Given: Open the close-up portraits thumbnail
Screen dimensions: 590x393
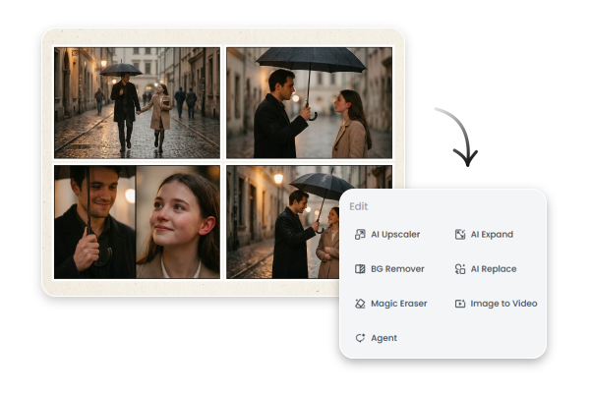Looking at the screenshot, I should (x=137, y=222).
